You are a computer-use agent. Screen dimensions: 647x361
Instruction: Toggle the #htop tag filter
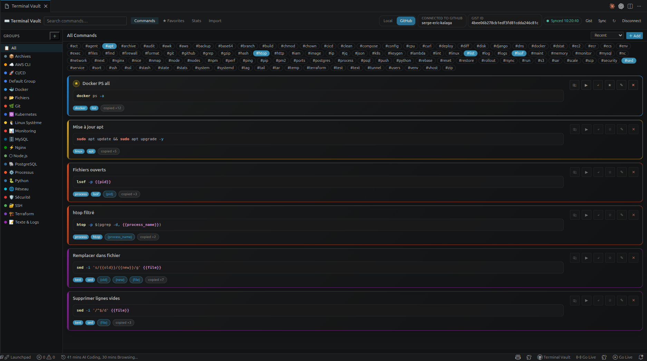click(261, 53)
